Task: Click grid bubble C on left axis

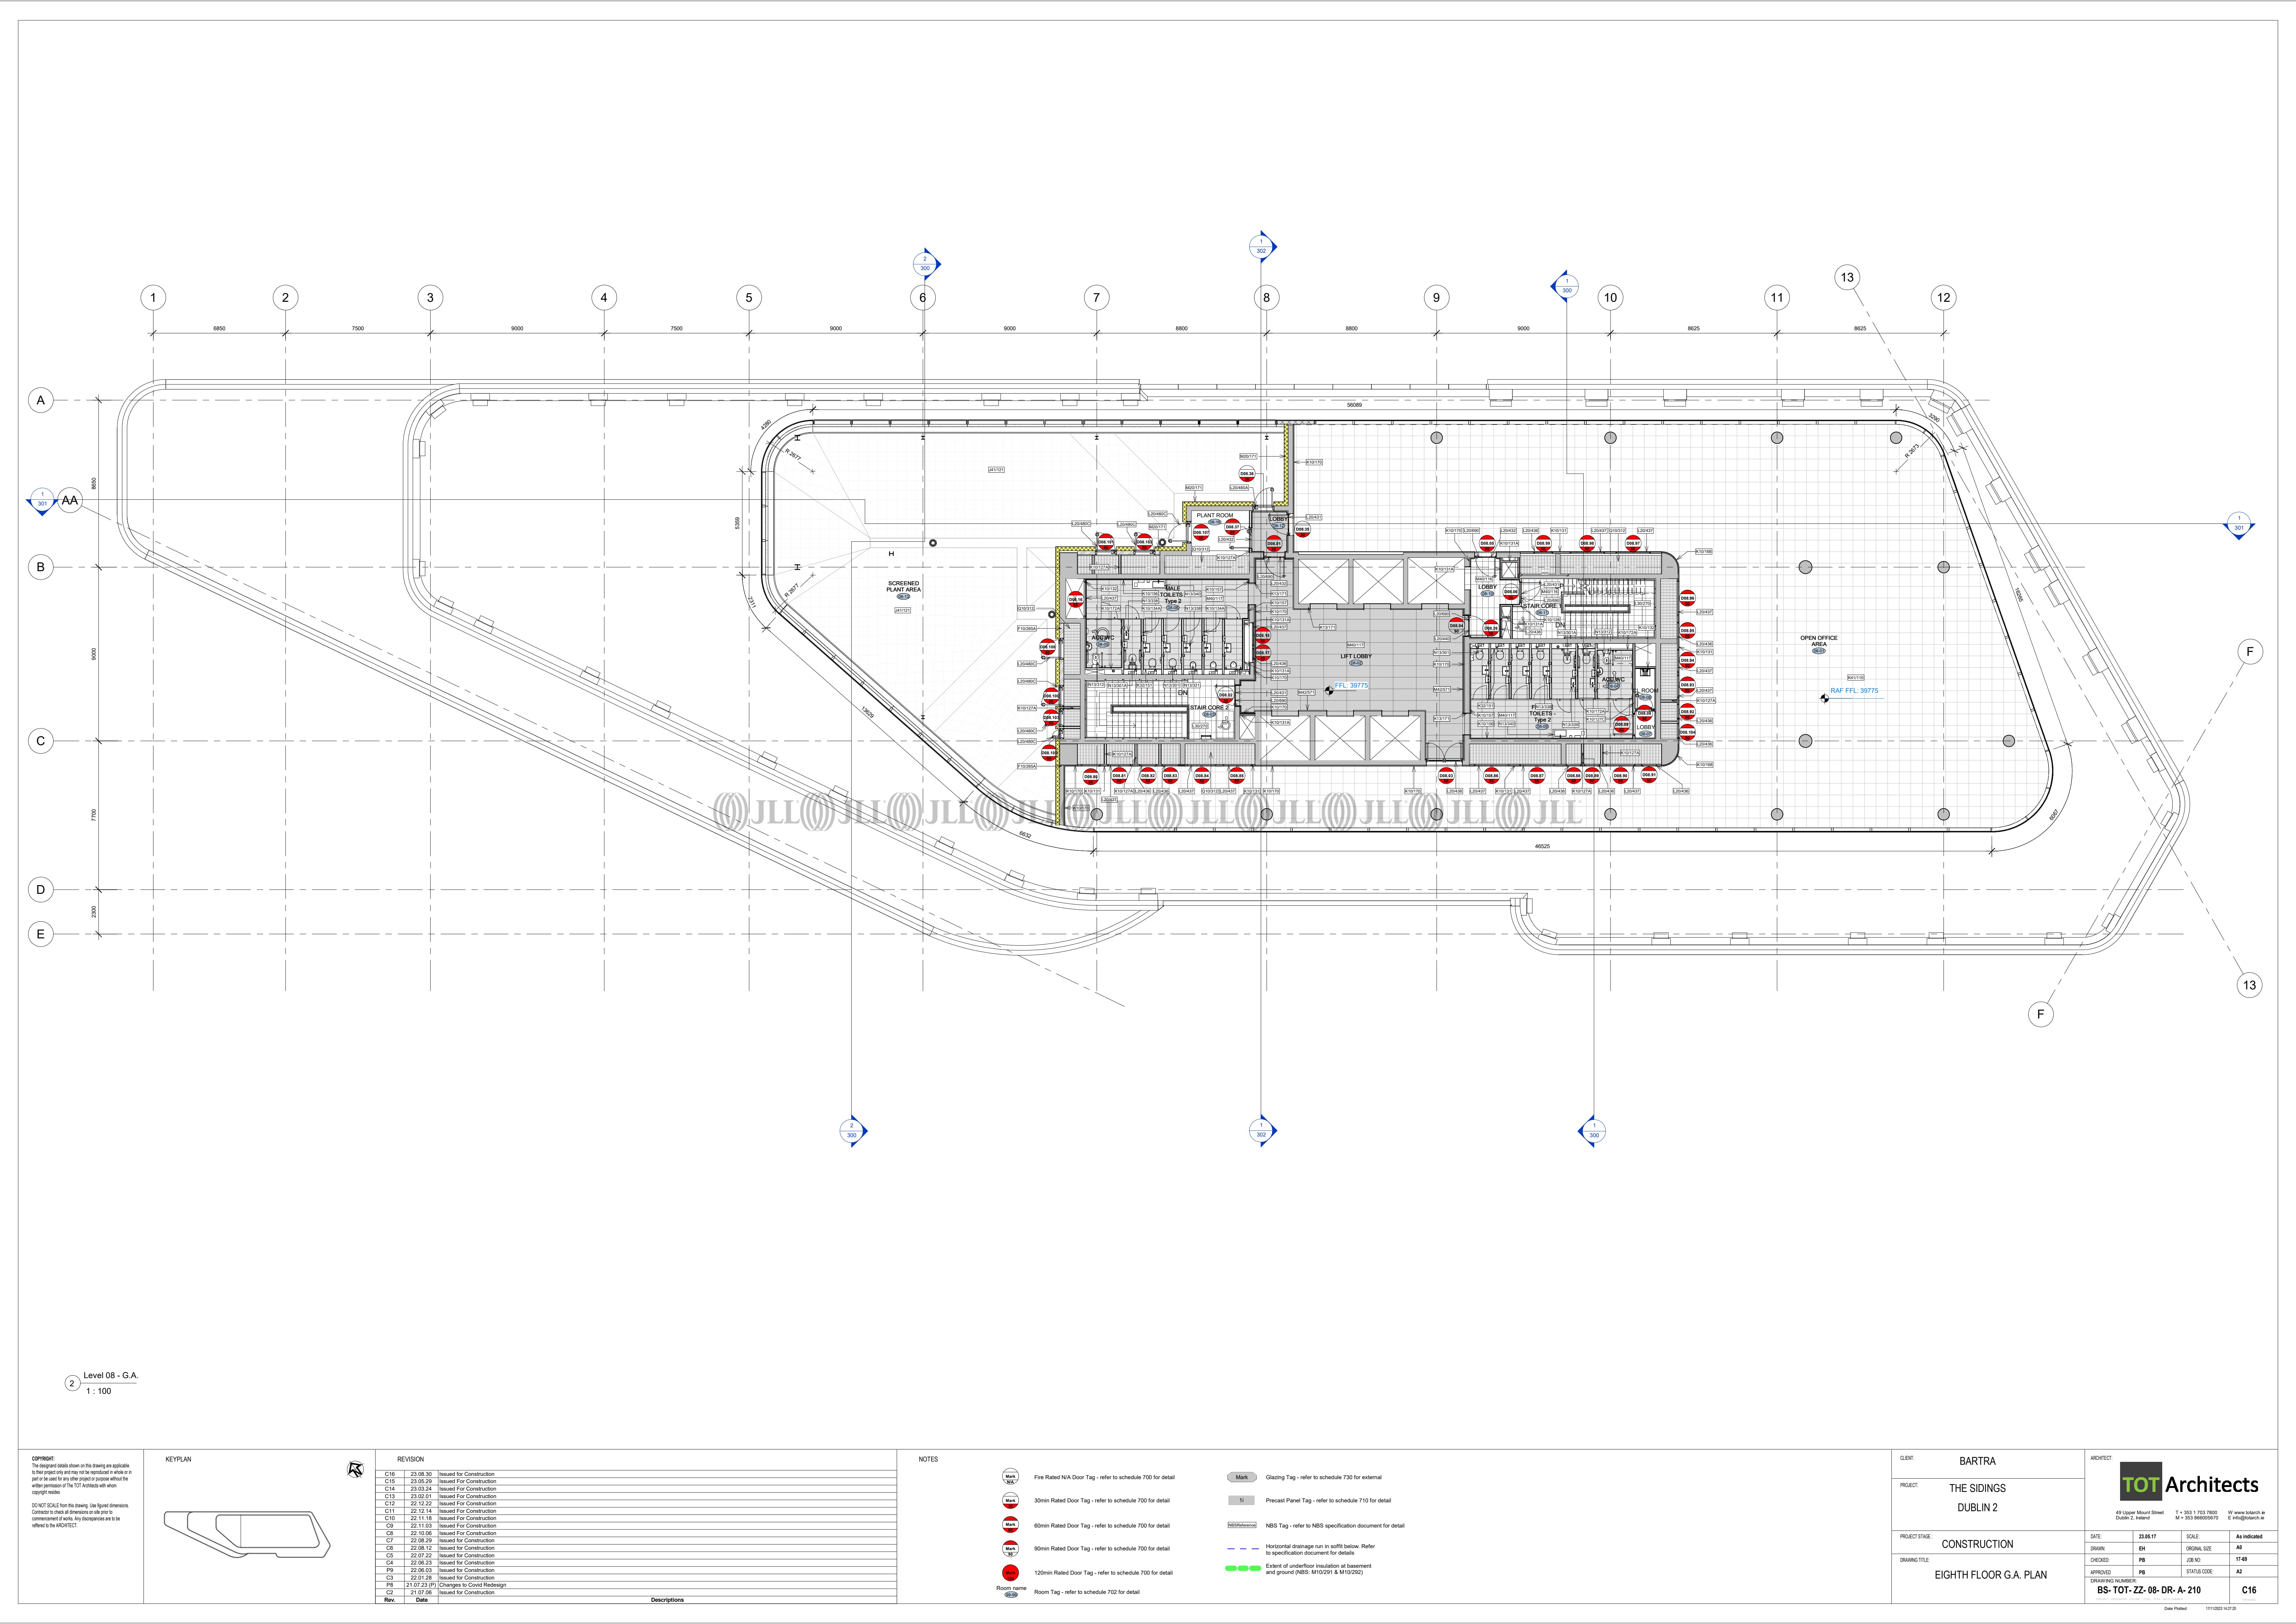Action: tap(41, 741)
